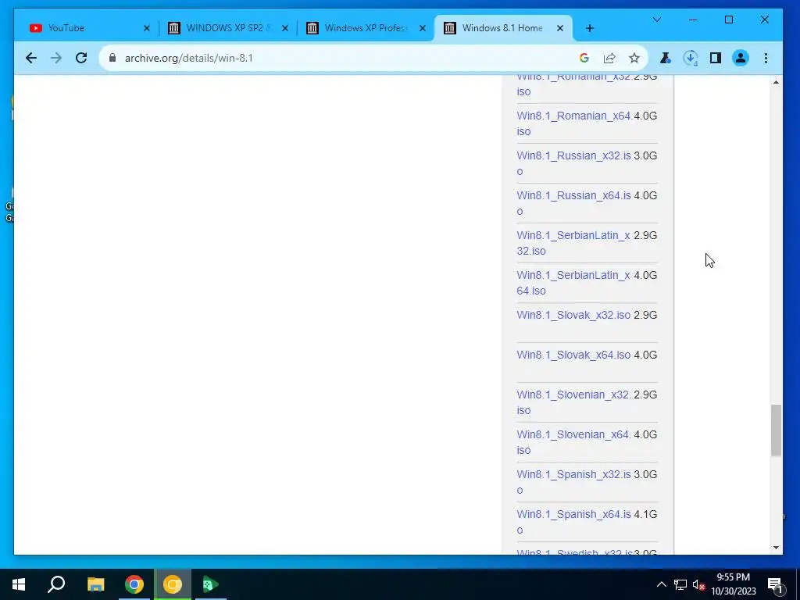The width and height of the screenshot is (800, 600).
Task: Open the profile avatar menu
Action: 741,58
